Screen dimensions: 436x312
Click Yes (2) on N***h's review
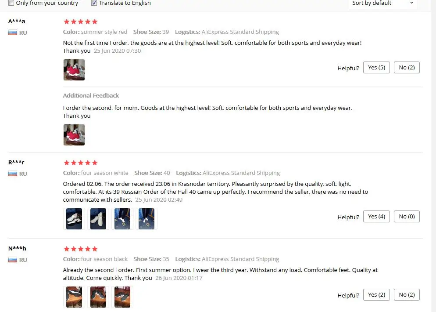click(x=376, y=295)
